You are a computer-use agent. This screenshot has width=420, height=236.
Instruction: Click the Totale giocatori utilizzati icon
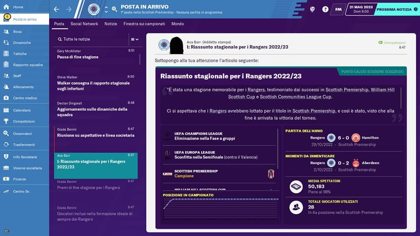click(x=296, y=207)
